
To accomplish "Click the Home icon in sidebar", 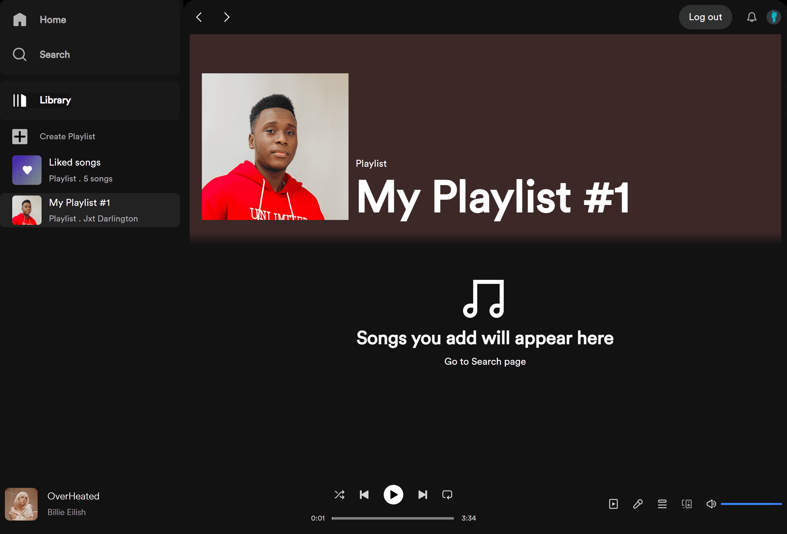I will click(x=20, y=20).
